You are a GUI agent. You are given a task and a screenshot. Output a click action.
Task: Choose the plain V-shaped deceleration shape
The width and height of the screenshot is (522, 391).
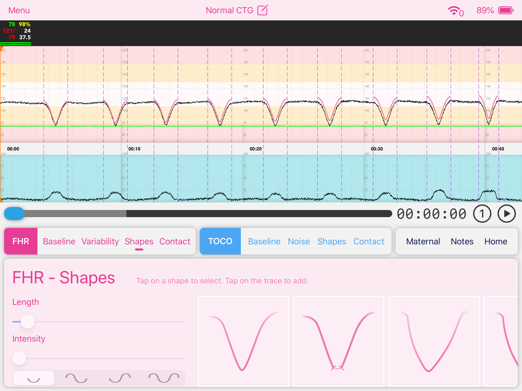[243, 341]
